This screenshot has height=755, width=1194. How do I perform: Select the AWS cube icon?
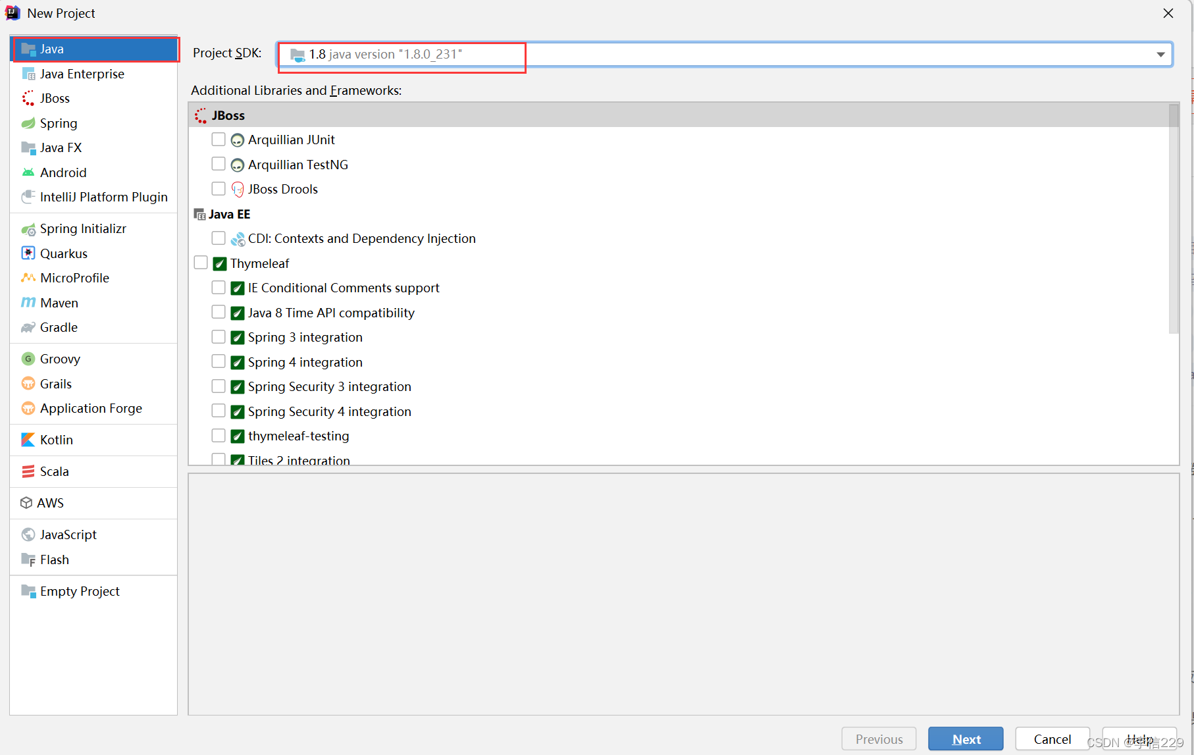click(26, 503)
